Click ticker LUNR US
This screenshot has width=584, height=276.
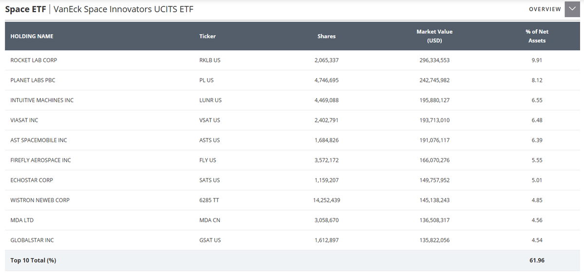click(210, 100)
